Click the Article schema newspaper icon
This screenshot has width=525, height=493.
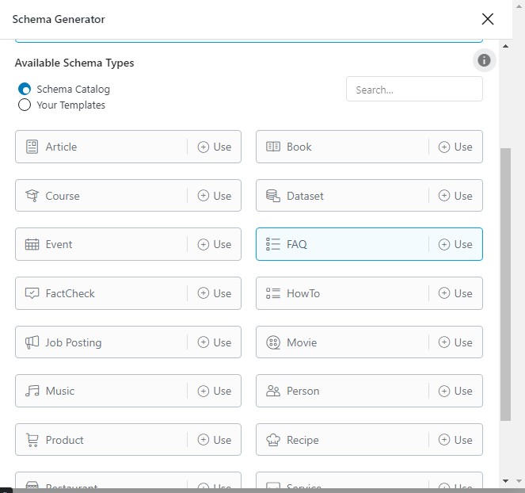[32, 147]
